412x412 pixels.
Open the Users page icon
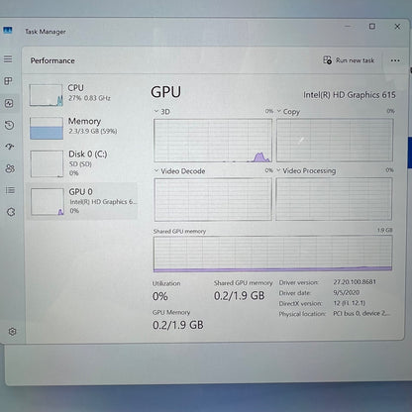coord(10,168)
